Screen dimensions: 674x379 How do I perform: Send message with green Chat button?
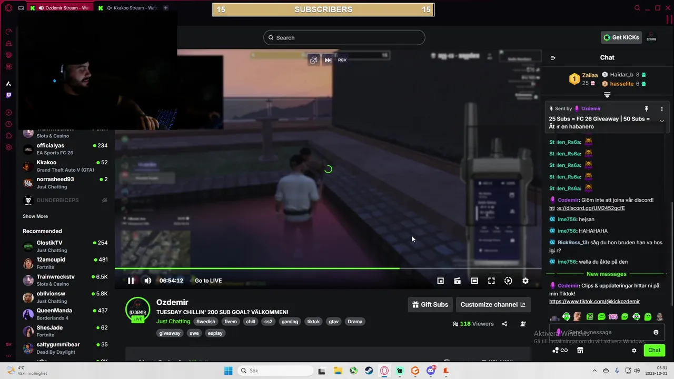click(654, 350)
